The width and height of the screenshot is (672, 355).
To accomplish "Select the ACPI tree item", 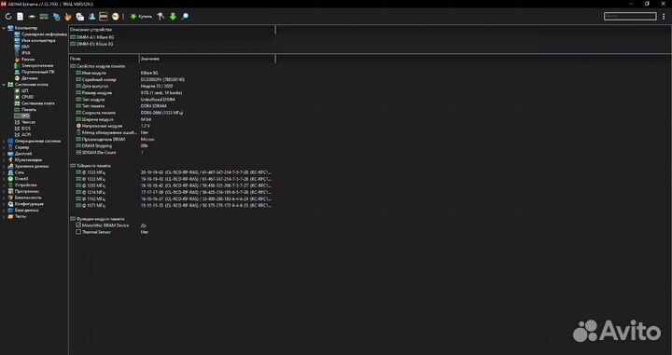I will [x=26, y=135].
